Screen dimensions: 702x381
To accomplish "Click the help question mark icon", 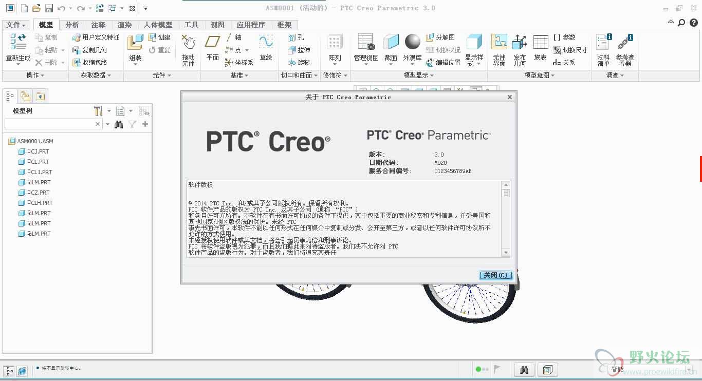I will (x=693, y=23).
